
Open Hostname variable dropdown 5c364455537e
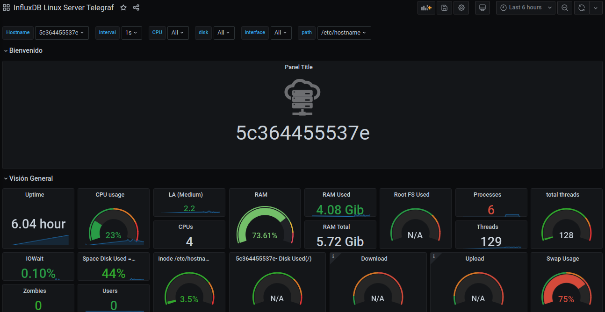[x=62, y=33]
